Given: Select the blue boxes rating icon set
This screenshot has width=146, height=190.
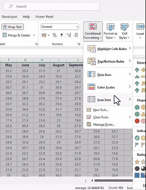Looking at the screenshot, I should 137,175.
